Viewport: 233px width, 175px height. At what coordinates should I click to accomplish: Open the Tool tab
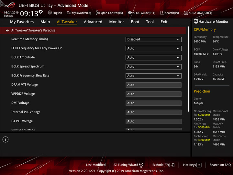[x=150, y=22]
